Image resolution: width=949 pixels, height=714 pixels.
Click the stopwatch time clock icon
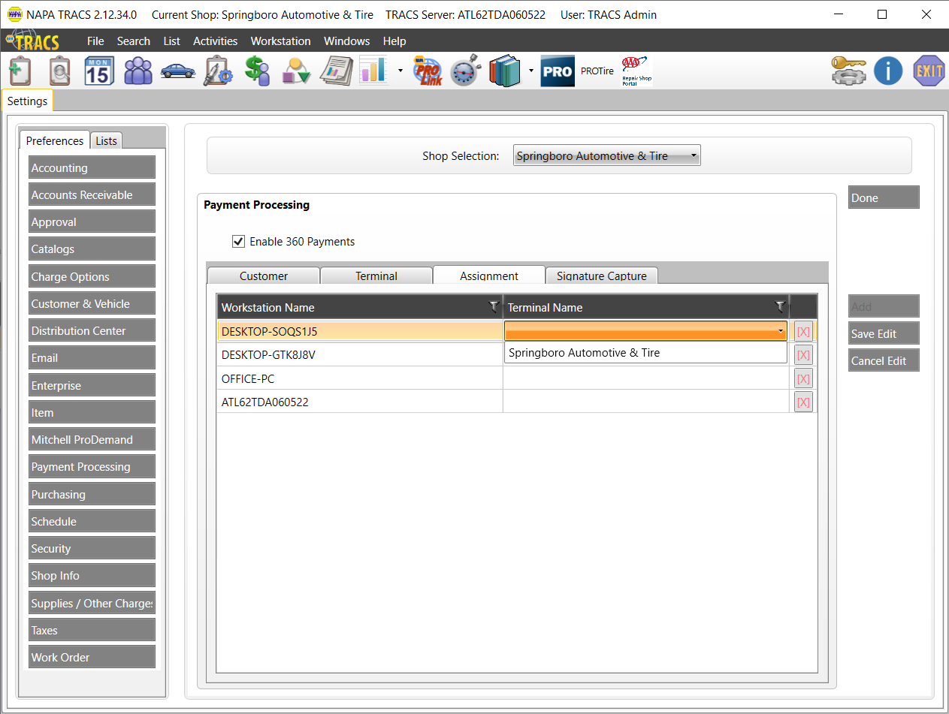[x=466, y=71]
